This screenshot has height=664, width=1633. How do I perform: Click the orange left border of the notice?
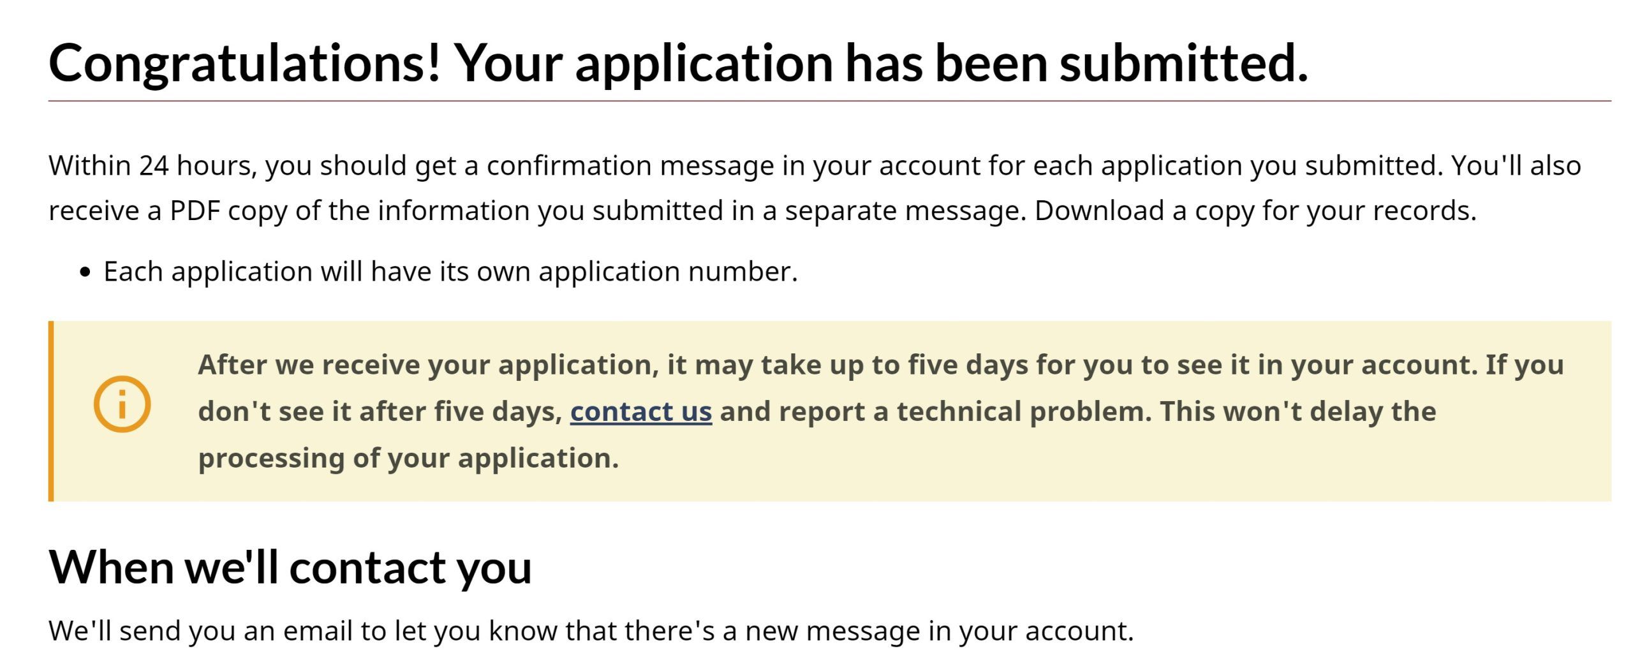tap(51, 411)
